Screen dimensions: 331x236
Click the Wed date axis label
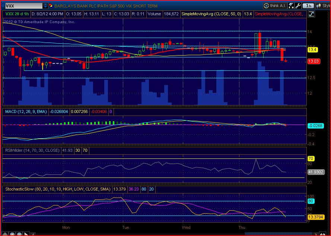(x=186, y=227)
